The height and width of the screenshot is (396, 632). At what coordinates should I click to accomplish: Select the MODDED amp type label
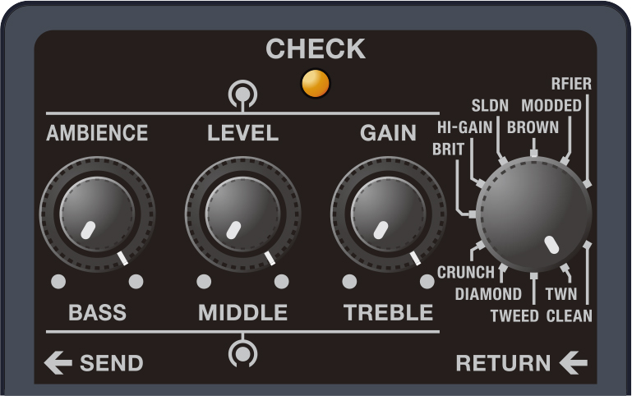(x=551, y=105)
